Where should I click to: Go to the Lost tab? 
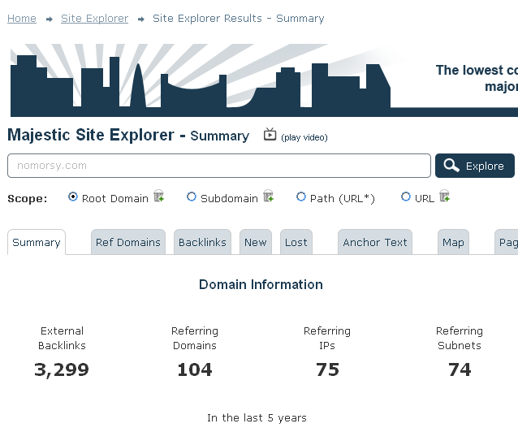[296, 242]
